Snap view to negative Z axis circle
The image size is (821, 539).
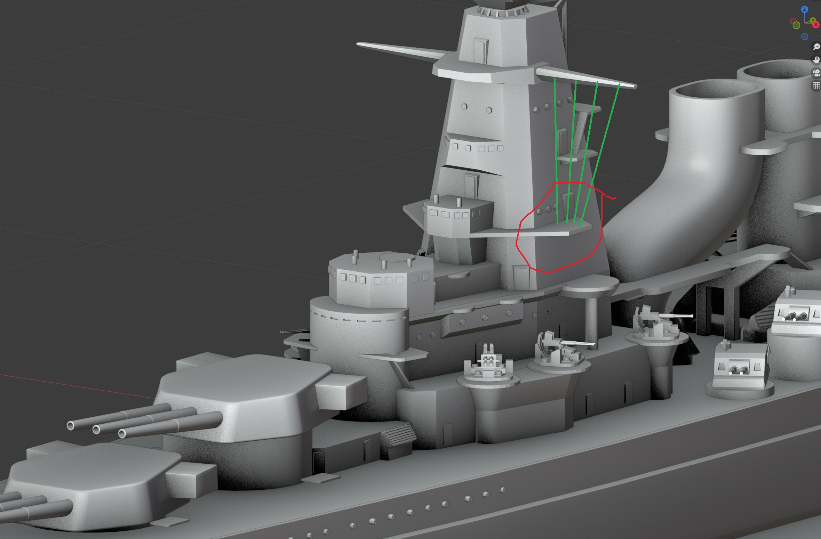[804, 36]
